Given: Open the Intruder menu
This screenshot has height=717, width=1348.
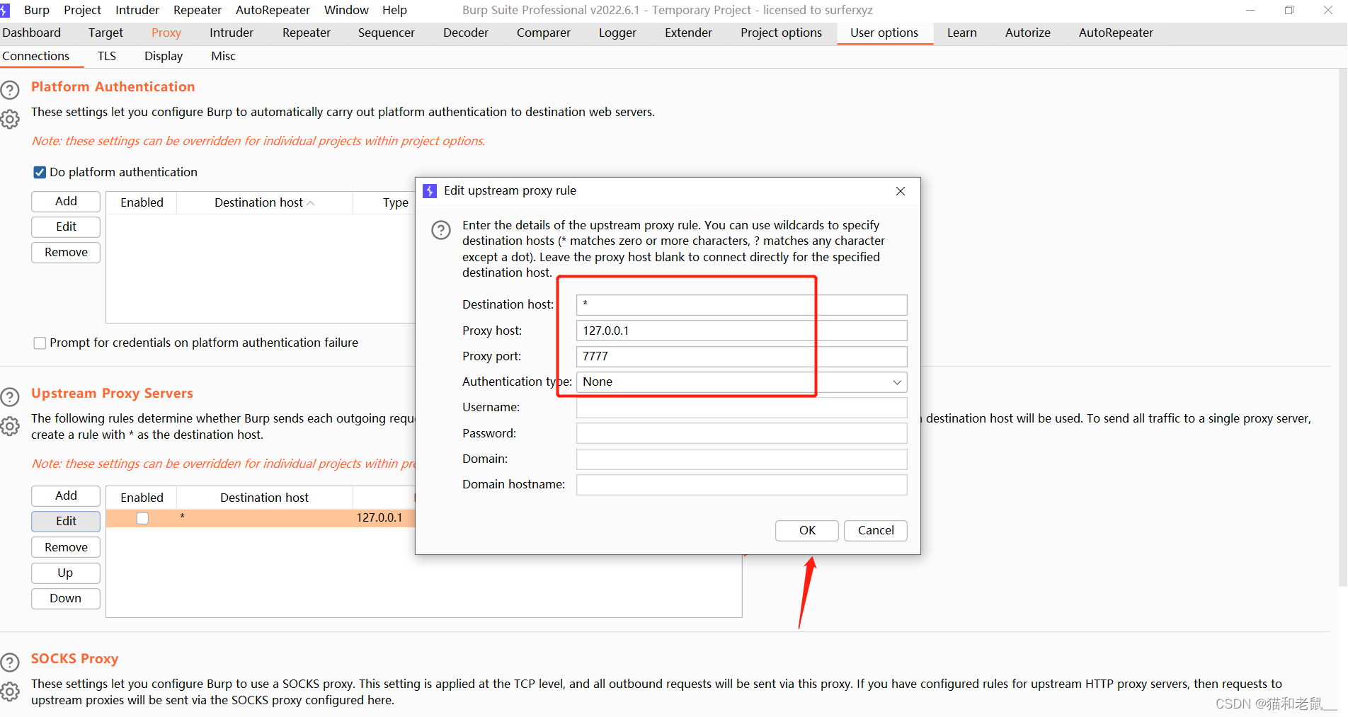Looking at the screenshot, I should tap(137, 10).
